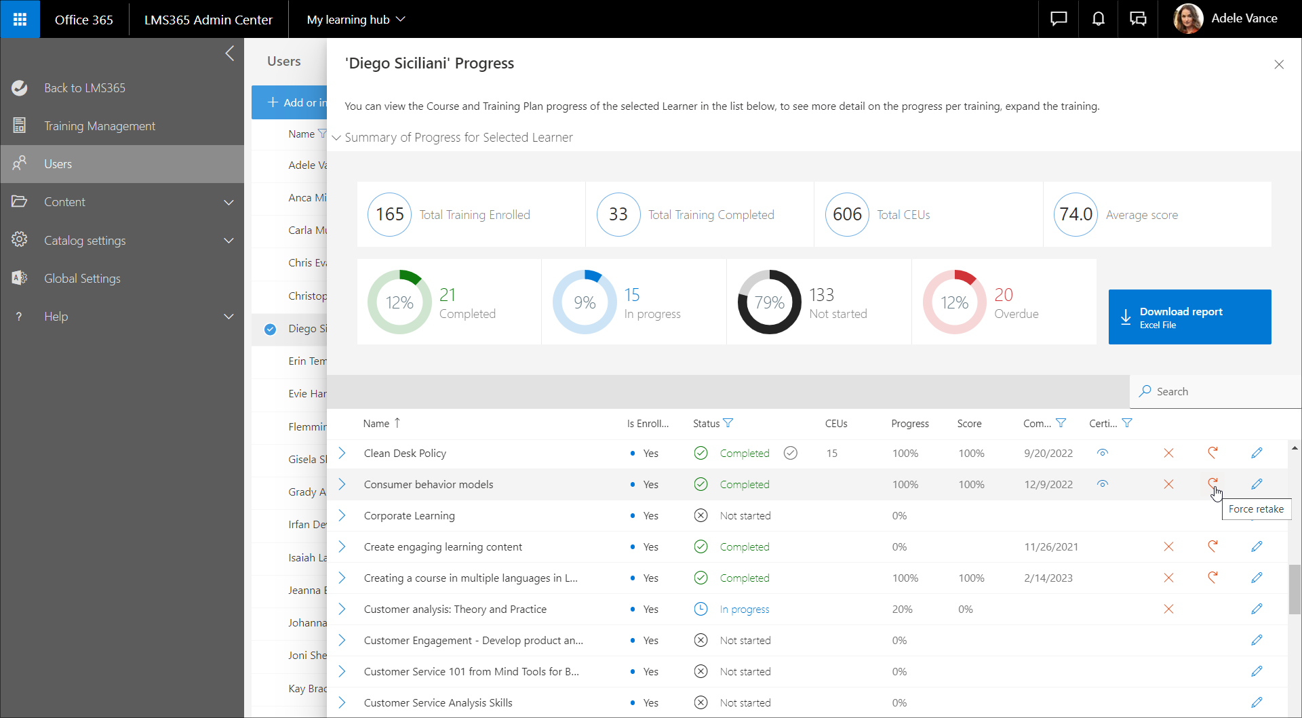1302x718 pixels.
Task: Click the red X on Customer analysis row
Action: click(1168, 609)
